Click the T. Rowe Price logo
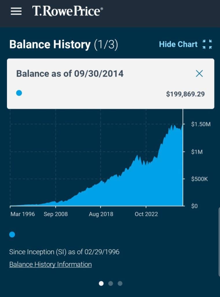 [x=68, y=11]
